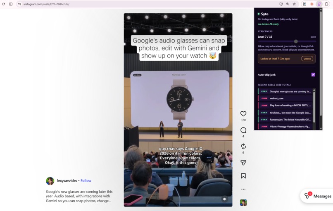
Task: Click the Syte panel's outer scrollbar
Action: pyautogui.click(x=321, y=63)
